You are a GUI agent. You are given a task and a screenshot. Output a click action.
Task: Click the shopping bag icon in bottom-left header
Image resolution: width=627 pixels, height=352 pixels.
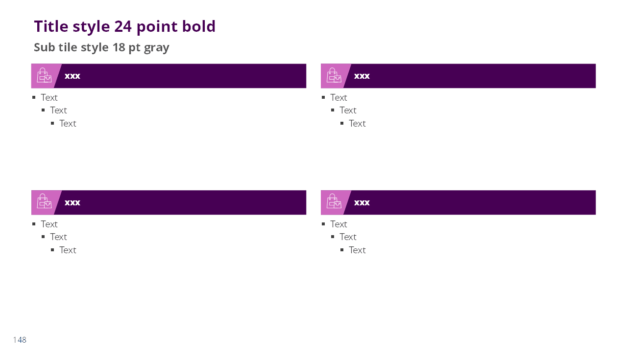(44, 201)
